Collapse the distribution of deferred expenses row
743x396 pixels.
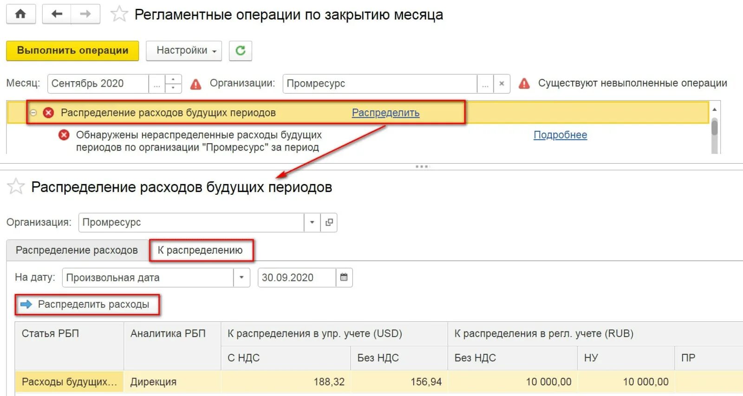click(x=33, y=113)
